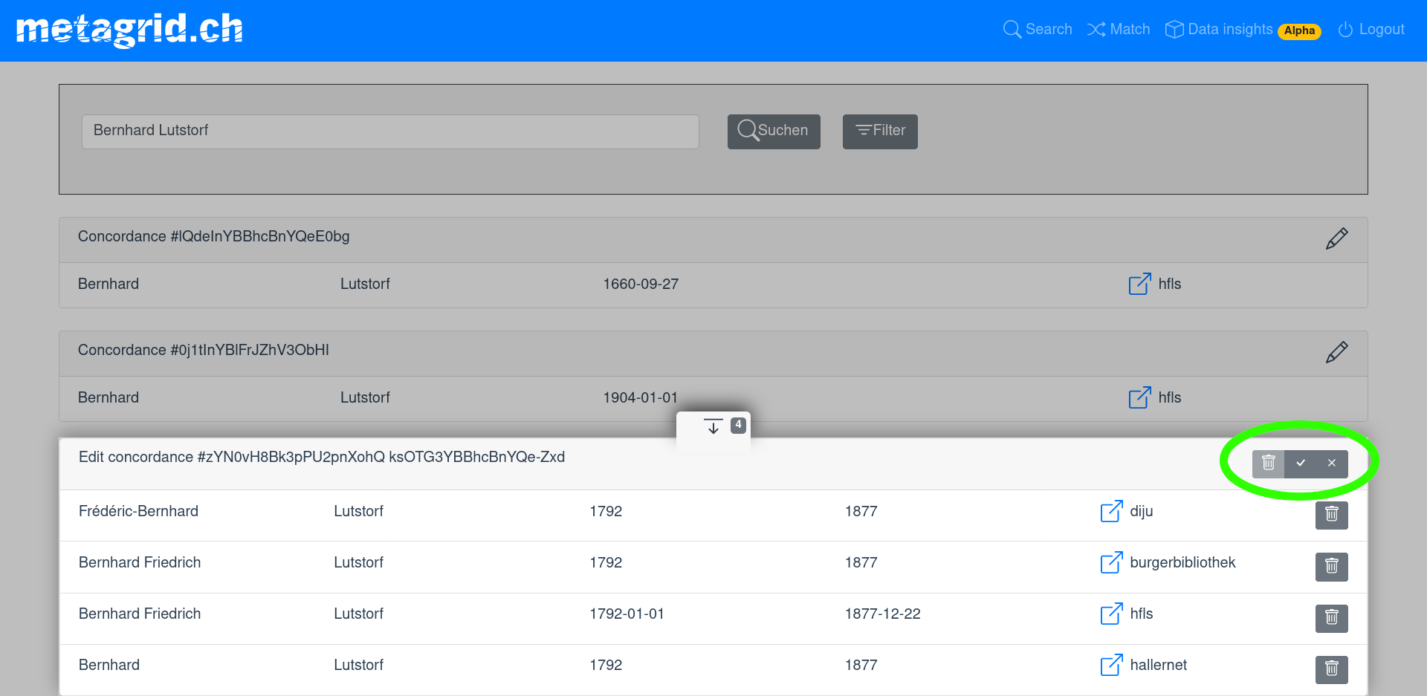Open diju external link for Frédéric-Bernhard
The width and height of the screenshot is (1427, 696).
[1111, 511]
